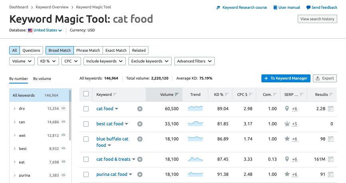Open SERP snapshot icon for 'cat food & treats'
The image size is (346, 183).
330,159
